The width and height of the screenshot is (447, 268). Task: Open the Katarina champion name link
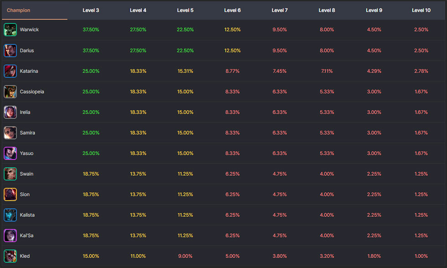pyautogui.click(x=29, y=71)
